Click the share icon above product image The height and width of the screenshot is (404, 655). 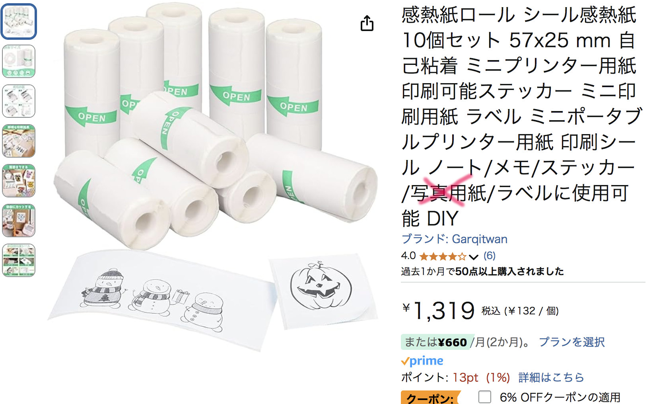[367, 23]
